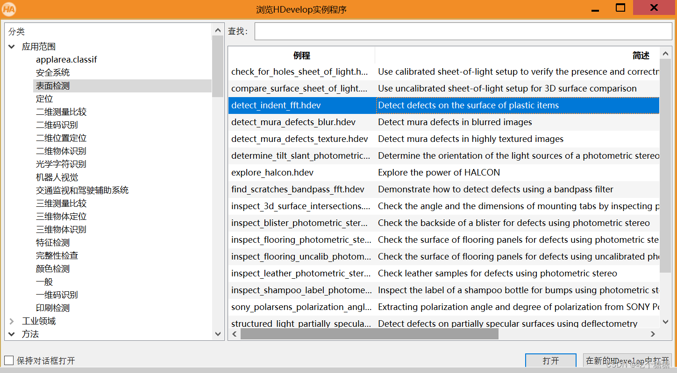This screenshot has height=373, width=677.
Task: Select 一般 category
Action: pos(44,282)
